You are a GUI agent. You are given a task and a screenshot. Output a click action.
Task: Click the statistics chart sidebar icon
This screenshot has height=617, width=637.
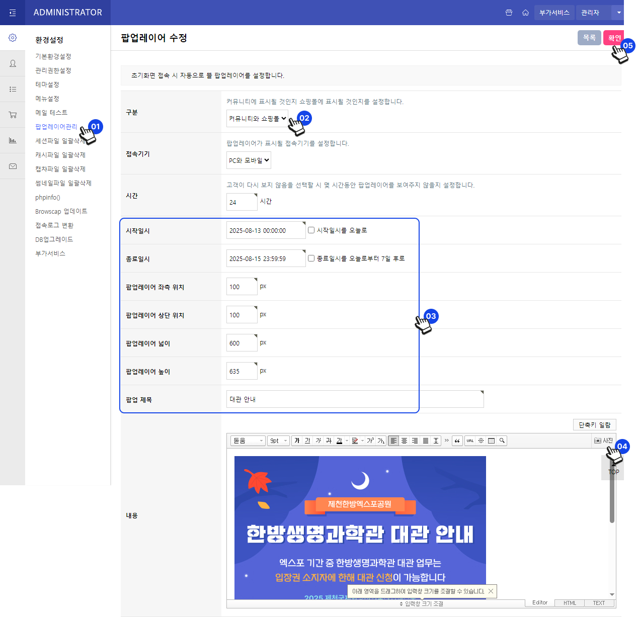click(13, 140)
